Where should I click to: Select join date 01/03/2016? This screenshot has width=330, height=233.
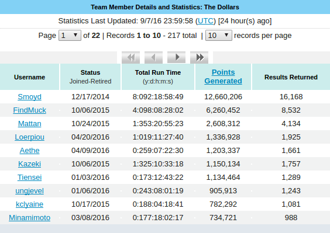(90, 178)
